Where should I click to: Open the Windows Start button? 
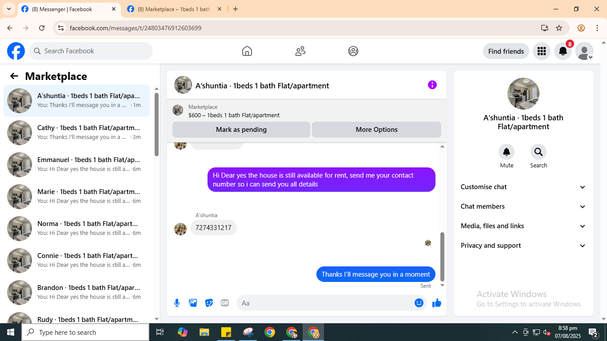point(11,332)
